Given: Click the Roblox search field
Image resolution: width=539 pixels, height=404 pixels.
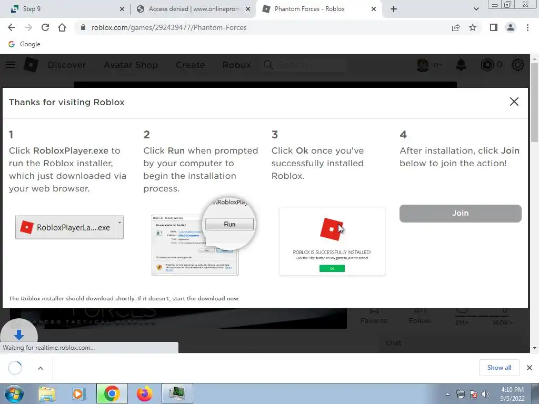Looking at the screenshot, I should pyautogui.click(x=305, y=65).
